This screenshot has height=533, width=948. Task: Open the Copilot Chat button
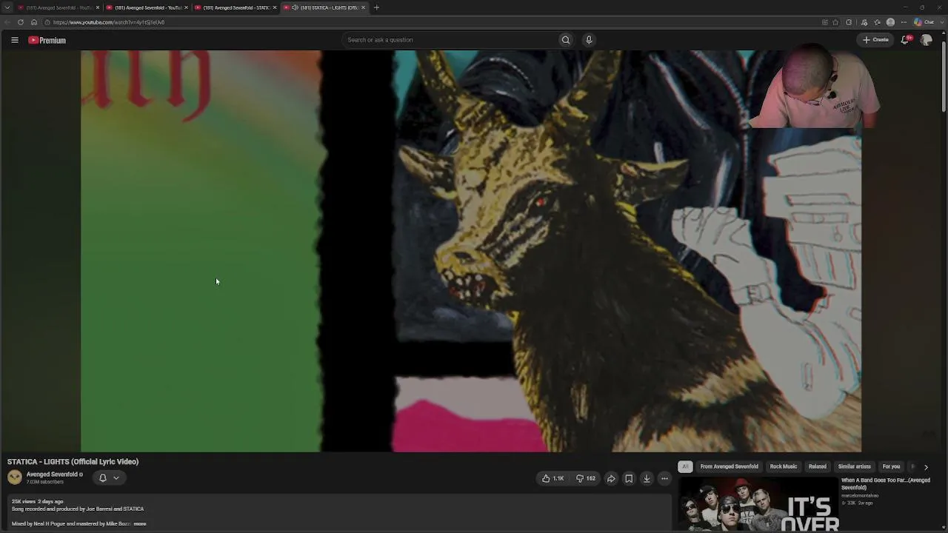coord(923,22)
